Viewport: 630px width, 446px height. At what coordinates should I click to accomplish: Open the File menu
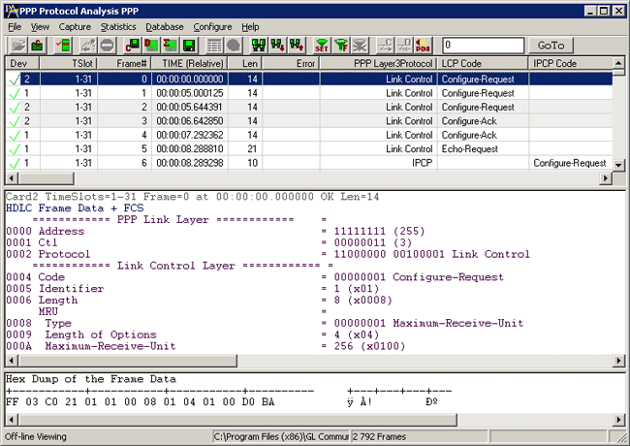pos(15,27)
